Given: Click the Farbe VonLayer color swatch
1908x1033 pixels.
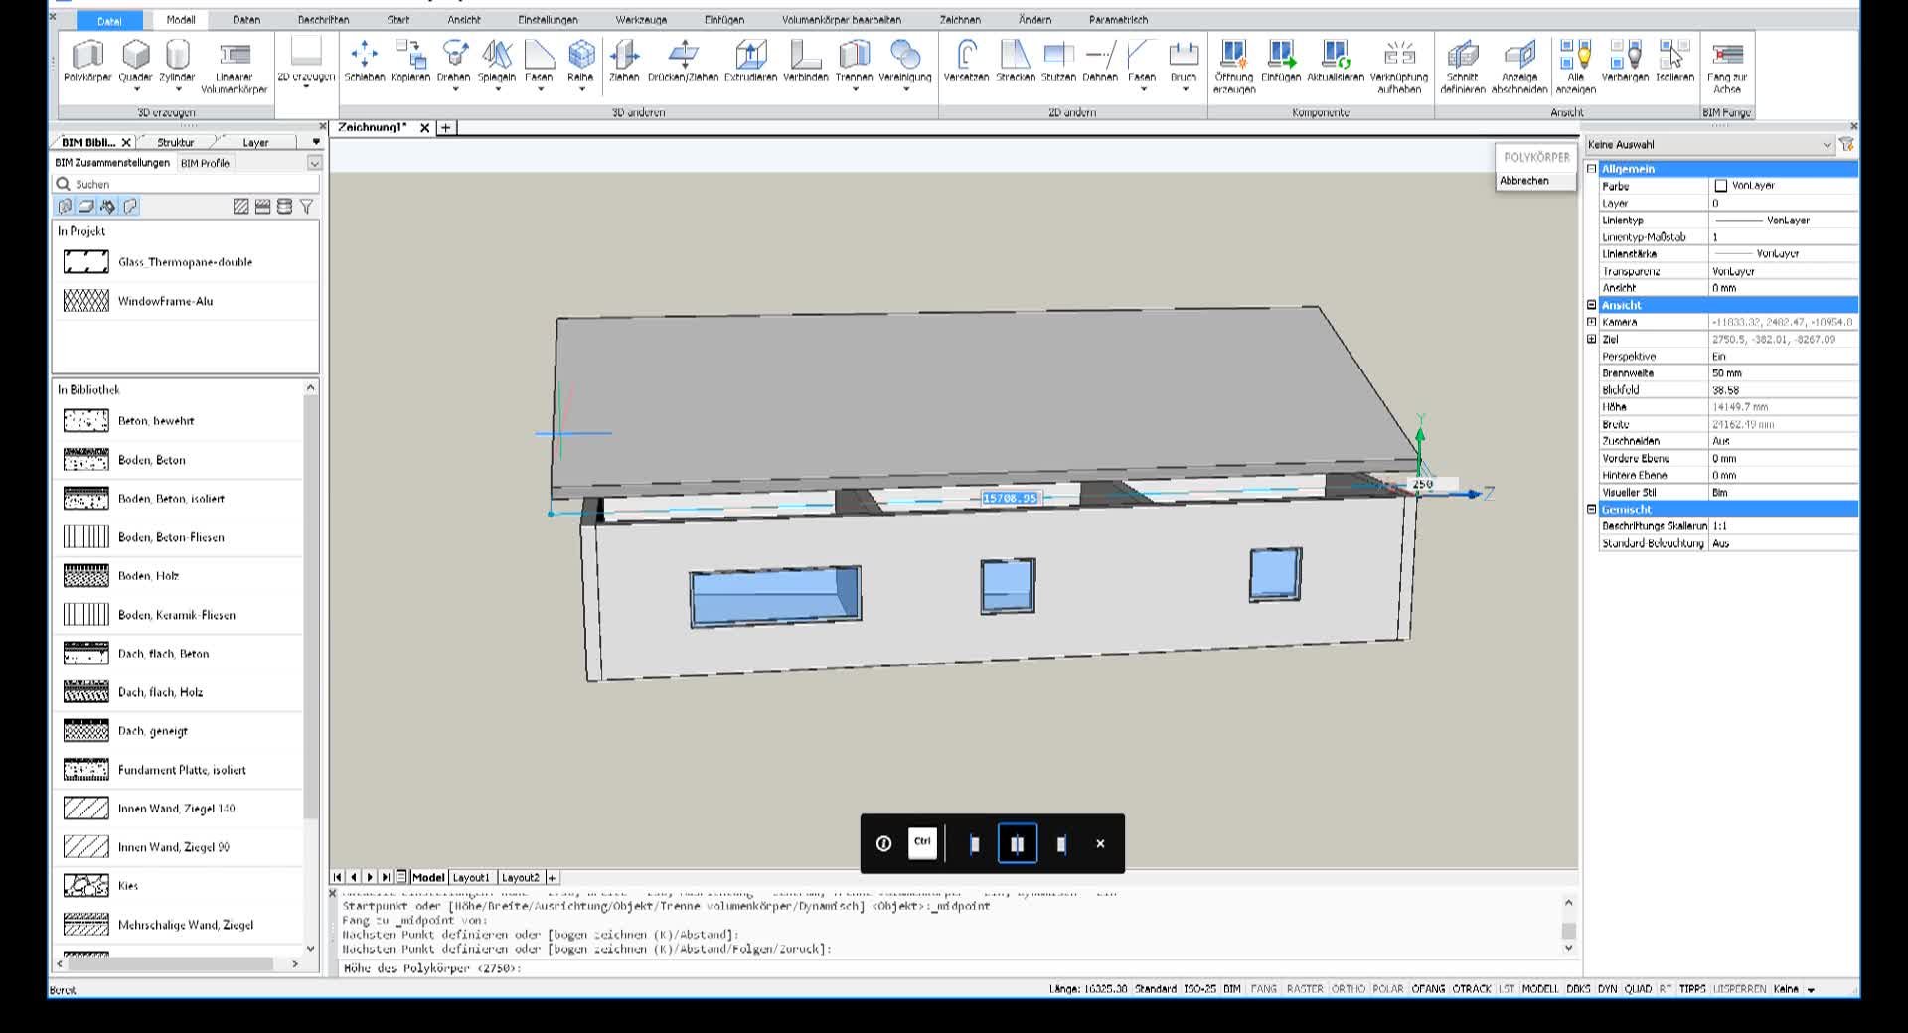Looking at the screenshot, I should click(1721, 186).
